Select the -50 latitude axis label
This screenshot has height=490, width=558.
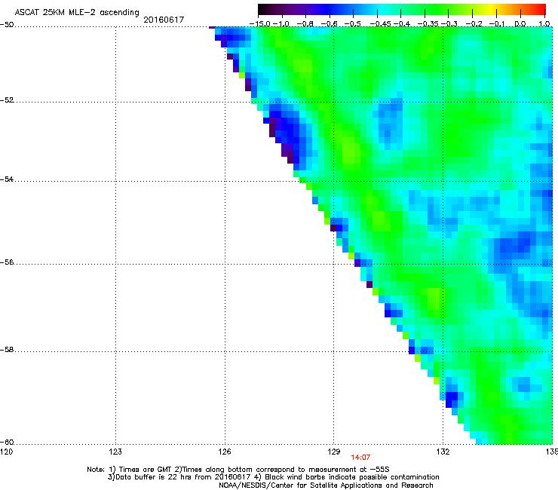click(7, 25)
